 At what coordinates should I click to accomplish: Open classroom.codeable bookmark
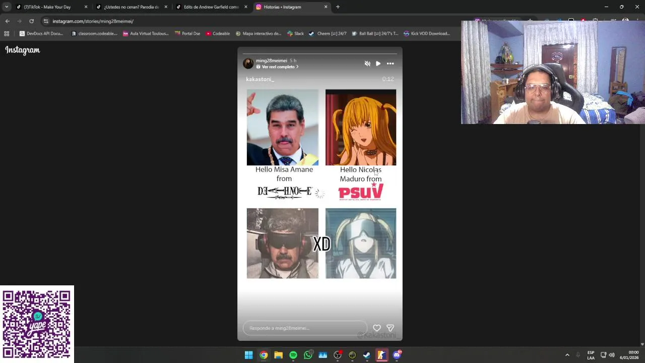pyautogui.click(x=94, y=34)
